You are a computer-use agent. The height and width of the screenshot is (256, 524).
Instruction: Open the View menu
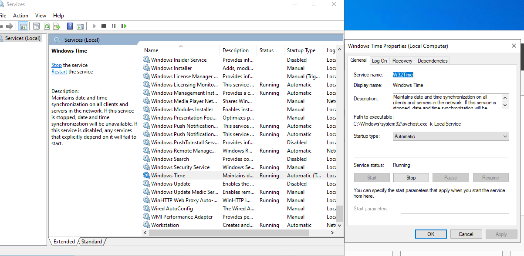coord(41,16)
